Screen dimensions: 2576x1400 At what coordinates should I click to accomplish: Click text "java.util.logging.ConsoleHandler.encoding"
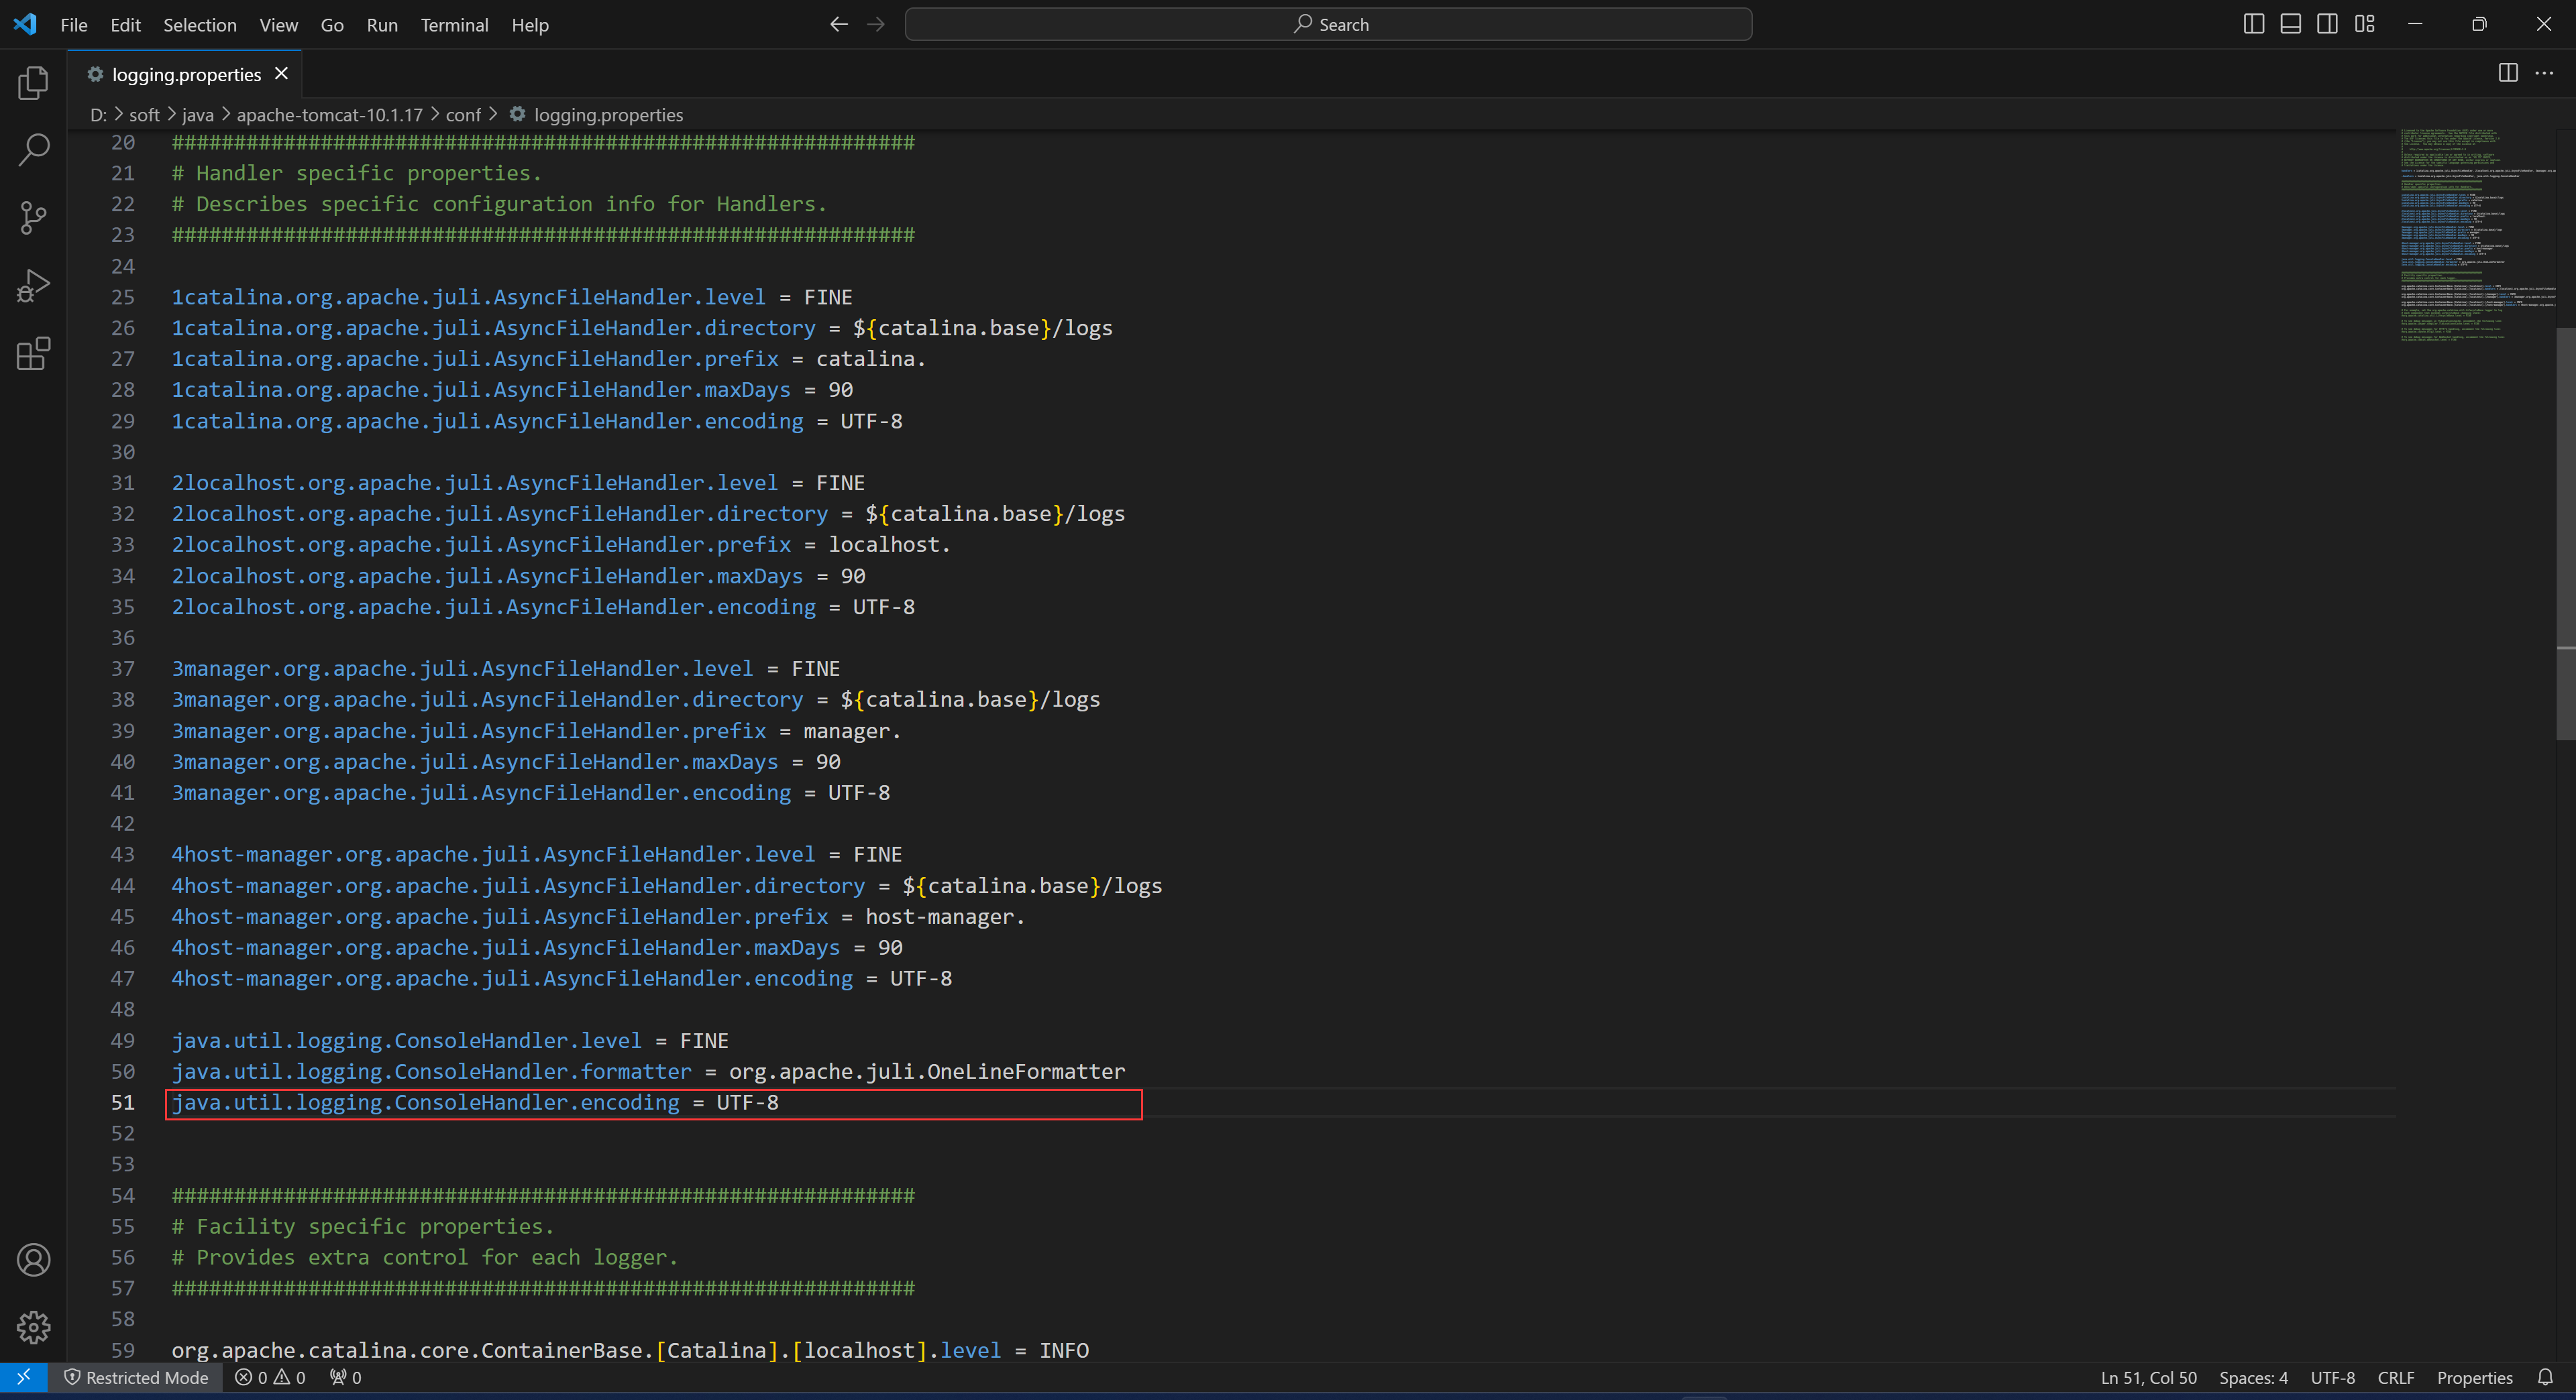(x=425, y=1102)
